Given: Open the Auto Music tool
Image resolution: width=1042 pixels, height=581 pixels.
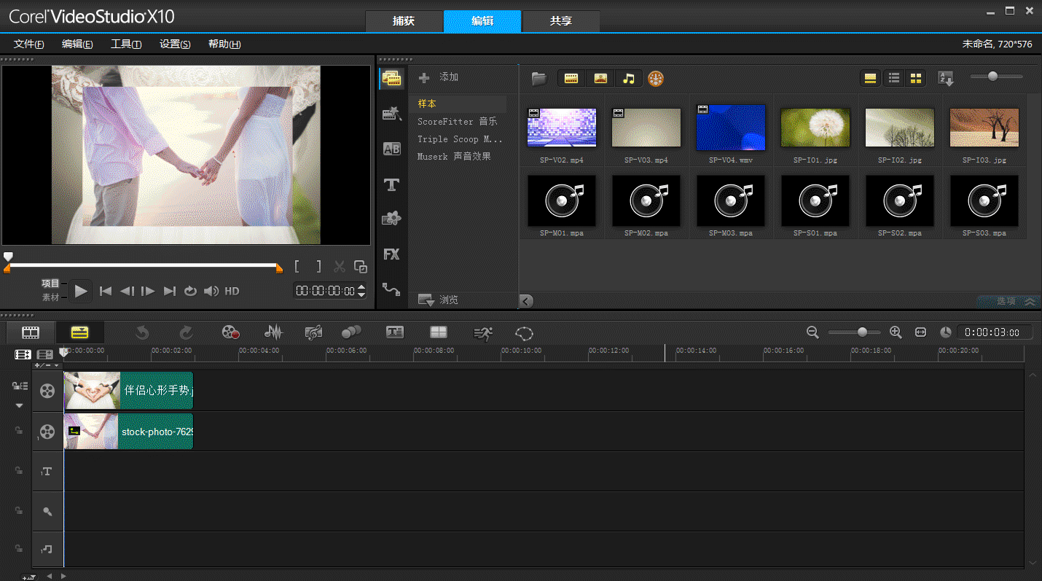Looking at the screenshot, I should (x=314, y=332).
